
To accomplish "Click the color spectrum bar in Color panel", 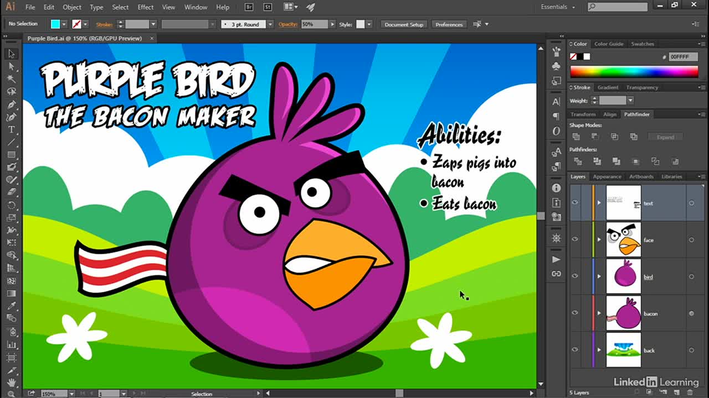I will coord(634,71).
